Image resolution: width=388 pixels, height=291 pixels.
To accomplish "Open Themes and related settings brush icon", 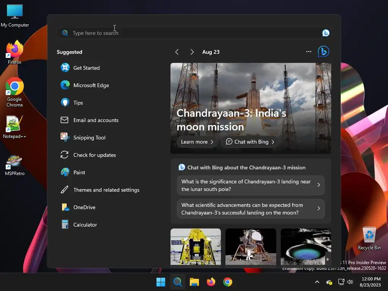I will click(x=64, y=190).
